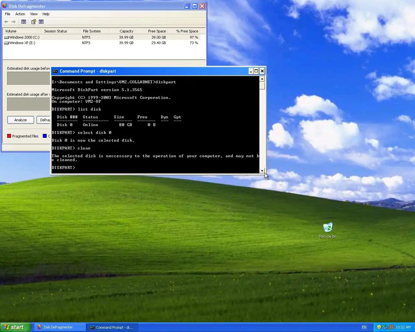Close the Command Prompt window
This screenshot has height=332, width=415.
click(x=262, y=71)
